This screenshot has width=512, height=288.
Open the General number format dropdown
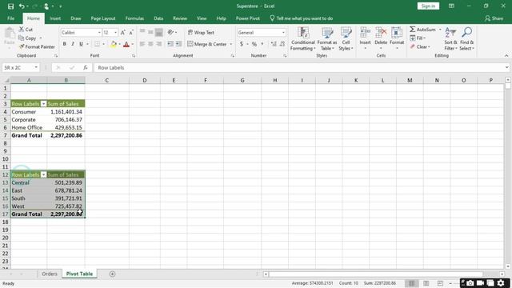click(x=283, y=33)
